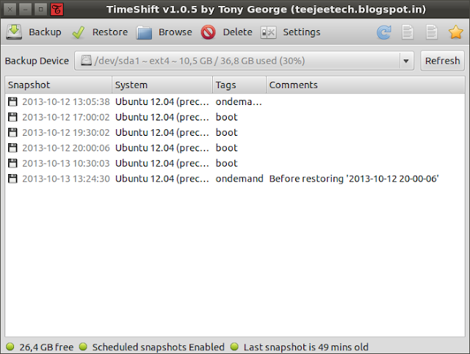Image resolution: width=470 pixels, height=354 pixels.
Task: Sort by the Comments column header
Action: point(366,85)
